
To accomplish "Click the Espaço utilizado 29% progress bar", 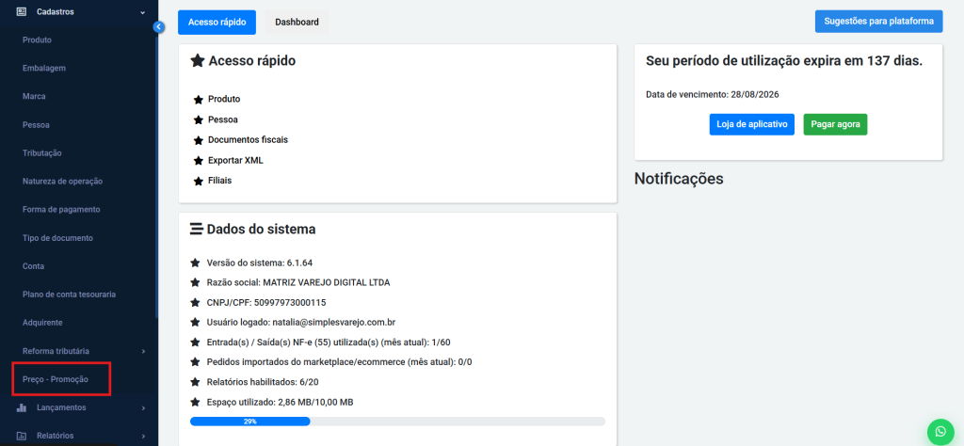I will (397, 422).
